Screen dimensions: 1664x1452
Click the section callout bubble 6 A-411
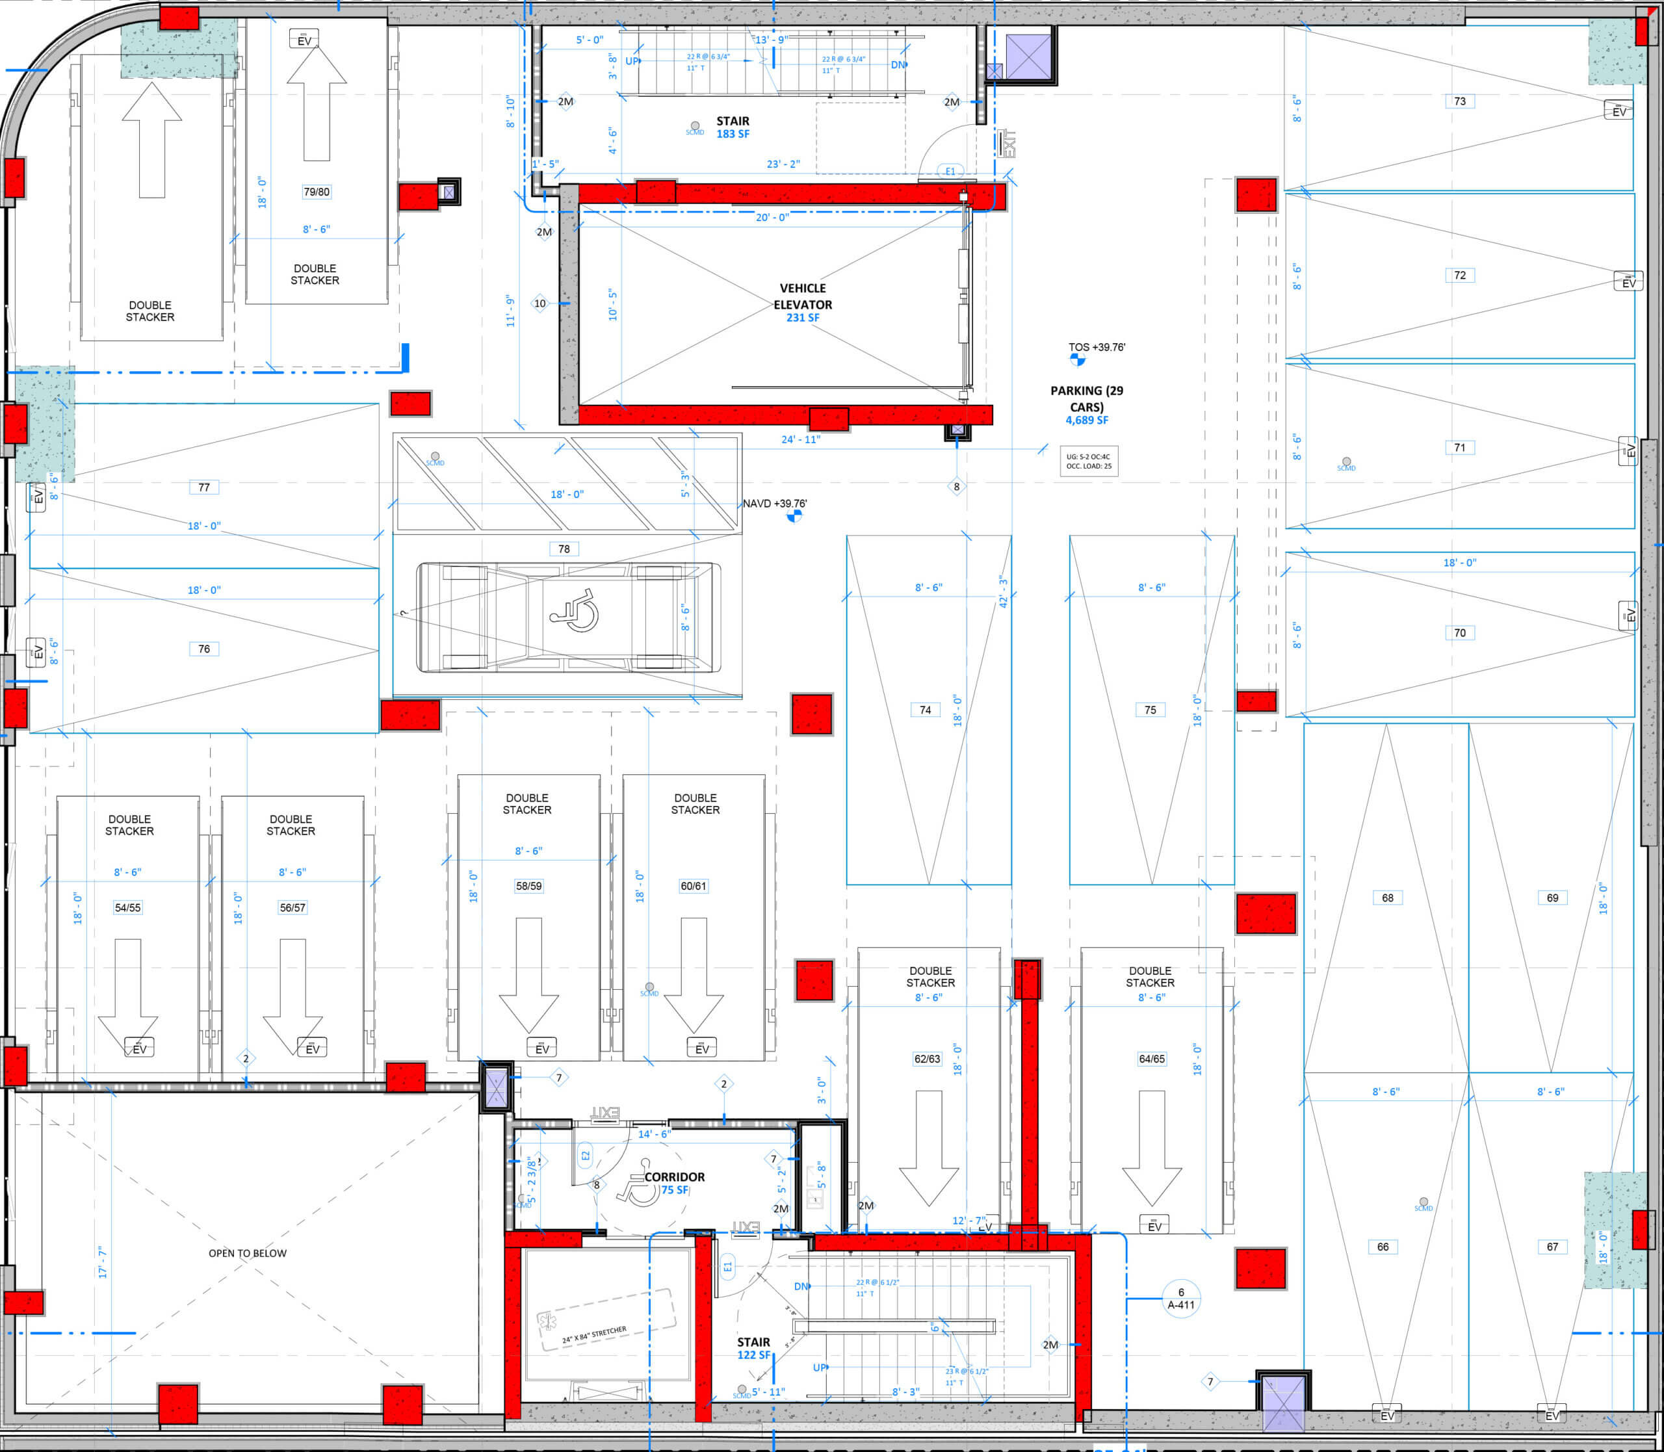pyautogui.click(x=1180, y=1298)
